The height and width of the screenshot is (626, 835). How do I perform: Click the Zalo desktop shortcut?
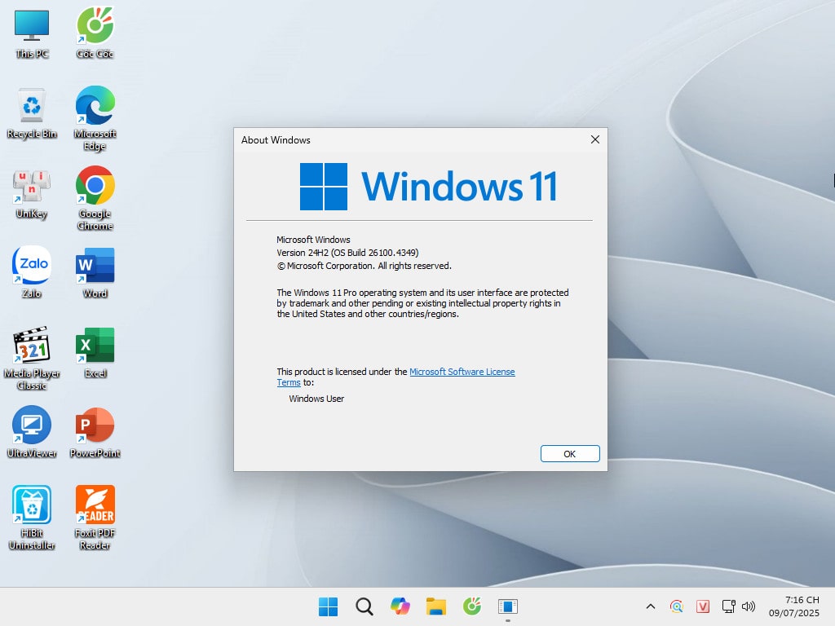pyautogui.click(x=32, y=273)
